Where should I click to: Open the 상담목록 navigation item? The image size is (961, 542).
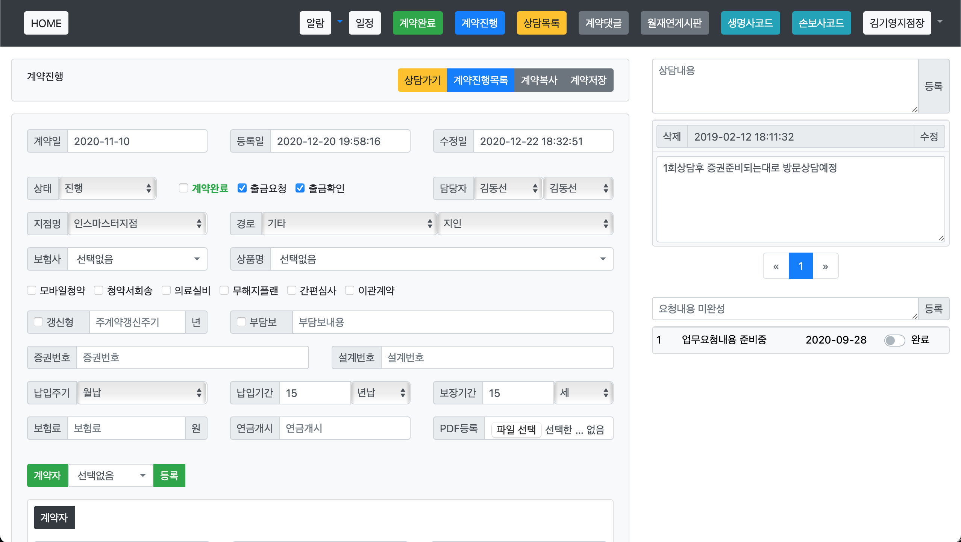tap(541, 23)
